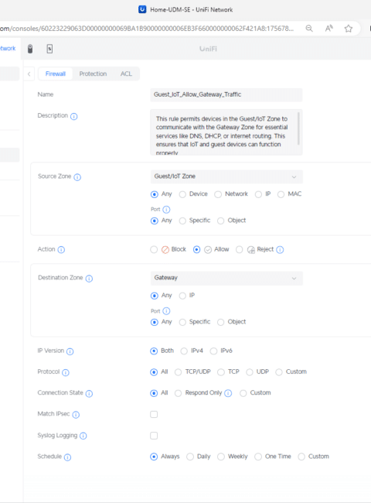Open the UniFi console device icon
This screenshot has width=371, height=503.
[30, 49]
